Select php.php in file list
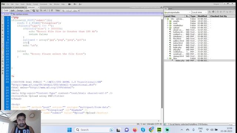 177,50
